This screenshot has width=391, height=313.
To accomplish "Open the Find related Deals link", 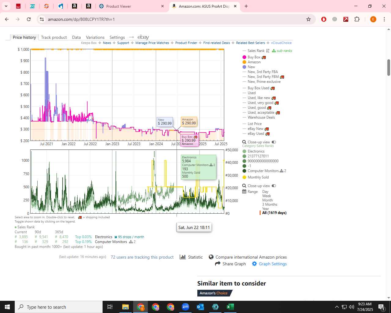I will [x=217, y=43].
